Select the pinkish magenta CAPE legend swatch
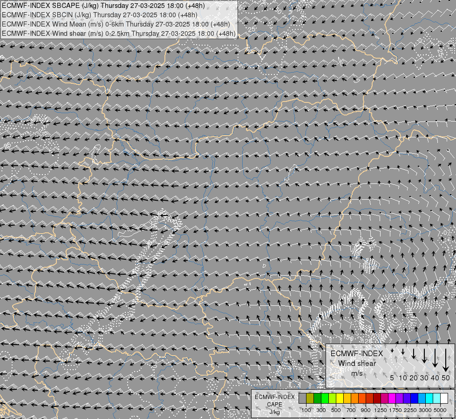456x419 pixels. click(384, 398)
